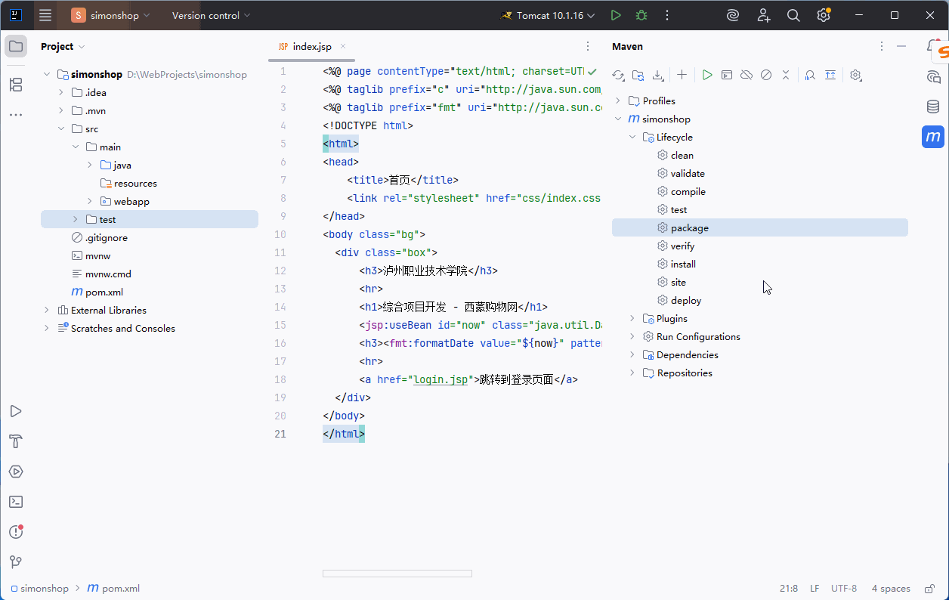Open the Project view dropdown
Screen dimensions: 949x600
(x=63, y=46)
